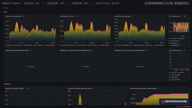Viewport: 192px width, 108px height.
Task: Click the cadvisor color swatch in container_cpu_usage legend
Action: point(115,45)
